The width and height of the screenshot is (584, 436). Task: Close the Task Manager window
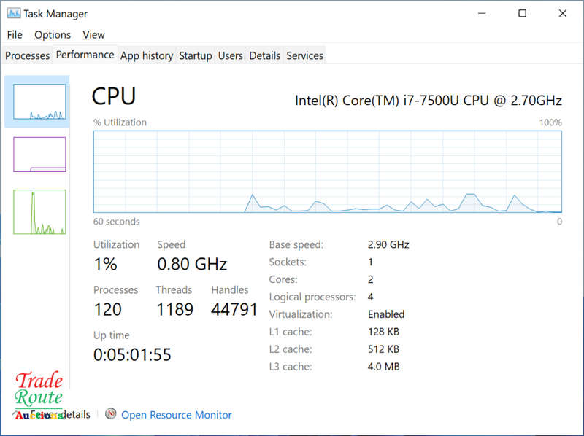click(562, 13)
